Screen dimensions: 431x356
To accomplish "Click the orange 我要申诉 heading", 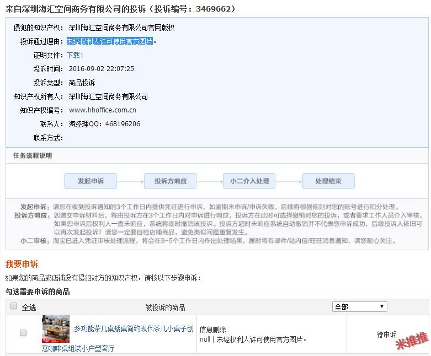I will click(22, 264).
